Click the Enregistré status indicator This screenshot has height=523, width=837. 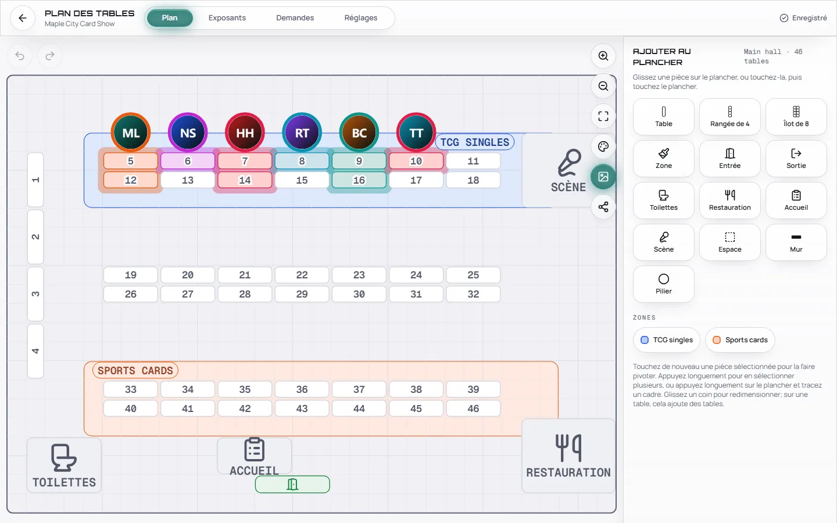click(803, 18)
